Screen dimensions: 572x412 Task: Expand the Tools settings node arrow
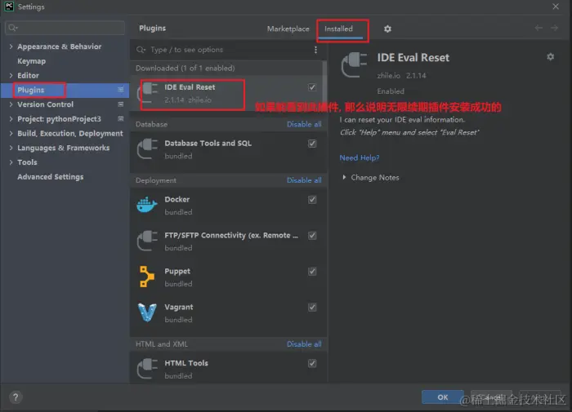(11, 162)
